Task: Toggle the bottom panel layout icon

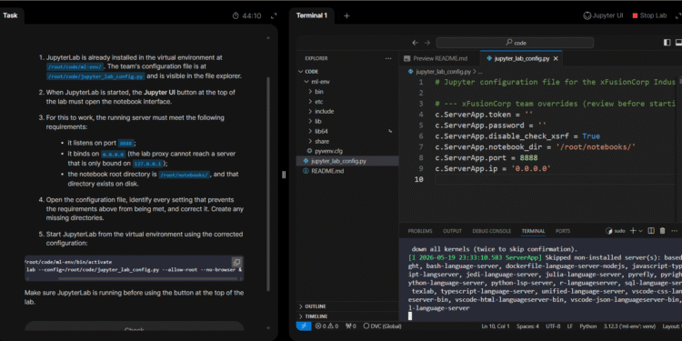Action: [678, 43]
